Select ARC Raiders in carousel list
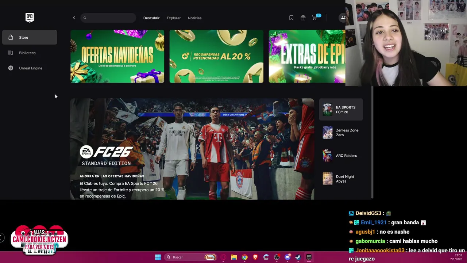Screen dimensions: 467x263 point(341,156)
